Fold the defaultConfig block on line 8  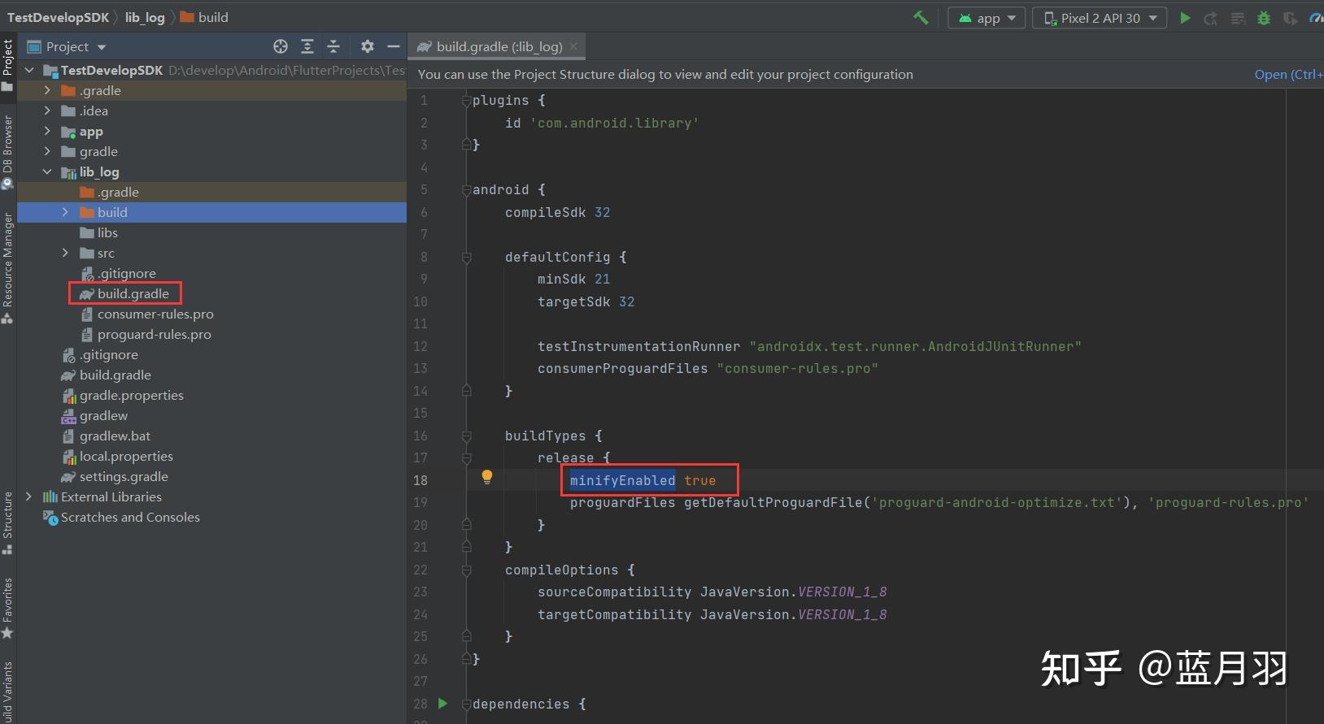pos(466,258)
